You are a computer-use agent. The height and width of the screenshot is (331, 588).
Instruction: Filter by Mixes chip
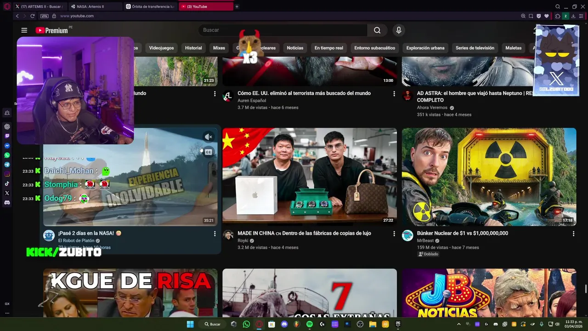[219, 48]
